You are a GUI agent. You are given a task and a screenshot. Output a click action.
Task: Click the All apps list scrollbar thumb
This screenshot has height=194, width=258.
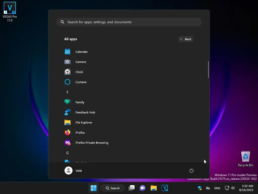[208, 69]
